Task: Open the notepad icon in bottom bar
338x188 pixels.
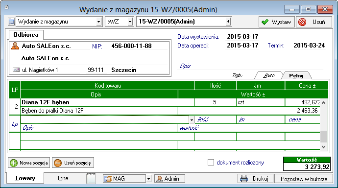Action: click(x=91, y=179)
